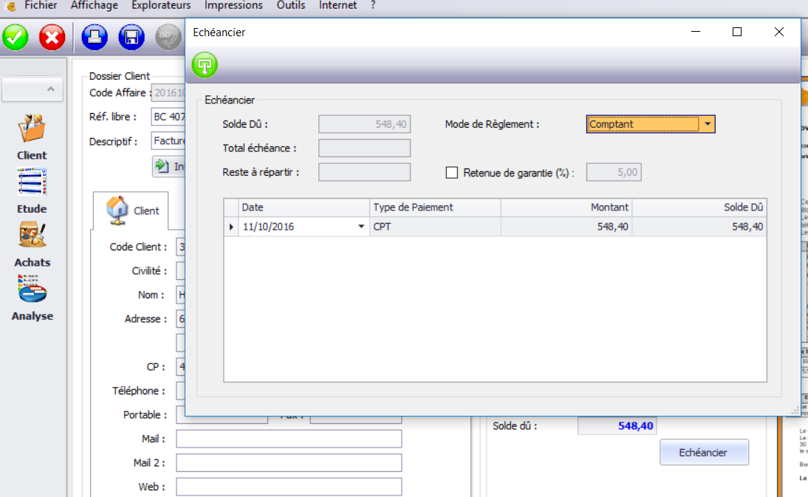This screenshot has height=497, width=808.
Task: Expand the Mode de Règlement dropdown
Action: point(708,124)
